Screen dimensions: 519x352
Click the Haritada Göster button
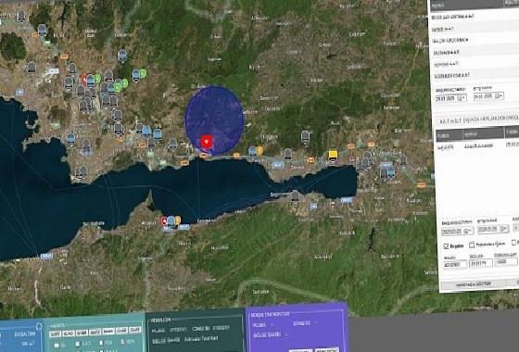(x=473, y=284)
